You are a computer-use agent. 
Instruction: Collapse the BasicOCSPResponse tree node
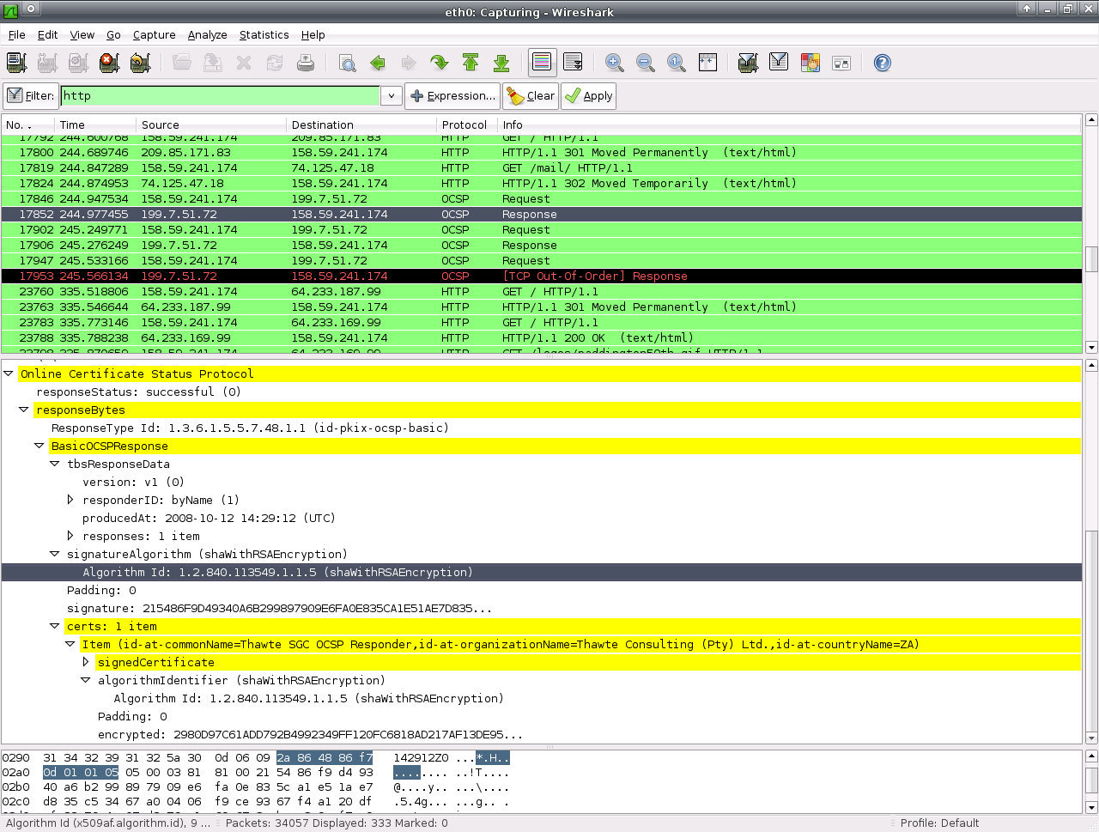click(x=39, y=446)
